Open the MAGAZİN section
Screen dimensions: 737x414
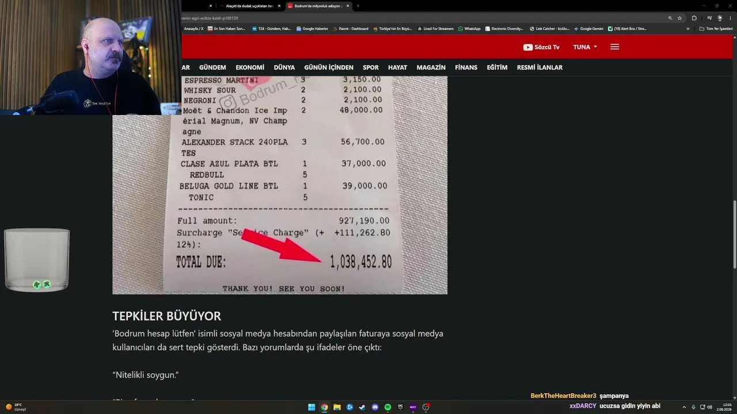pyautogui.click(x=431, y=67)
